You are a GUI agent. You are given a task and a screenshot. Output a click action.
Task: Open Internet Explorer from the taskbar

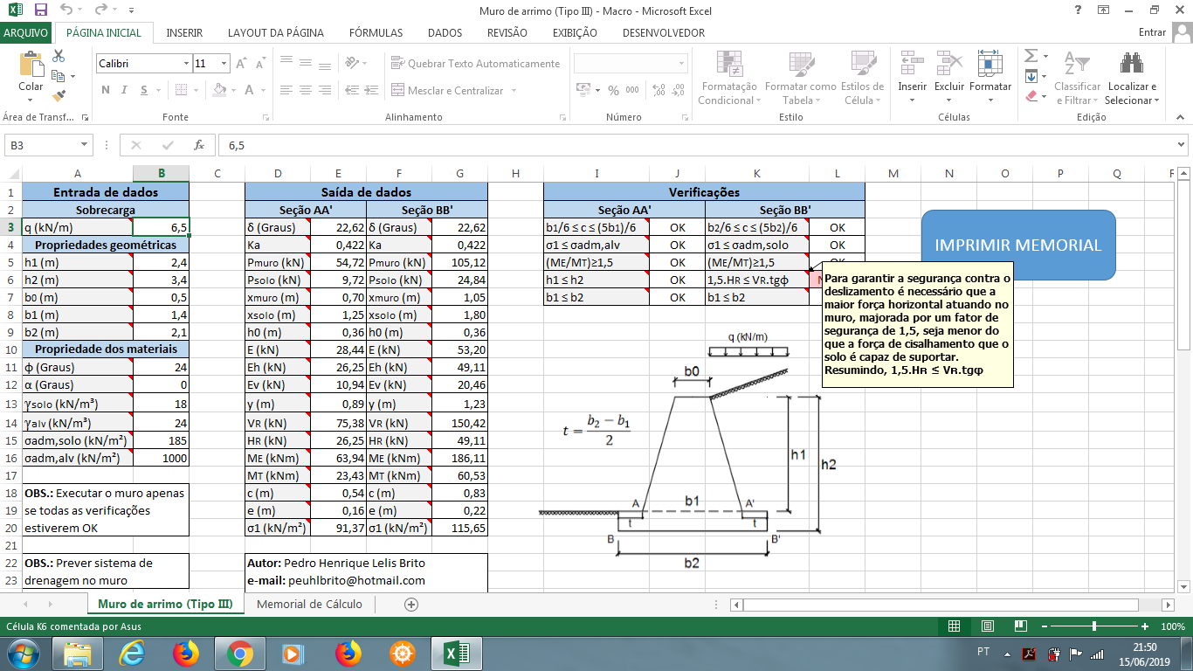point(133,653)
